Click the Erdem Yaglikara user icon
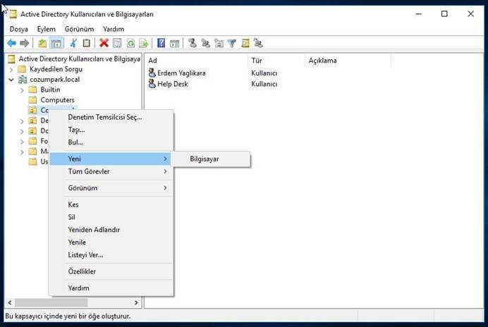This screenshot has width=488, height=327. click(152, 73)
